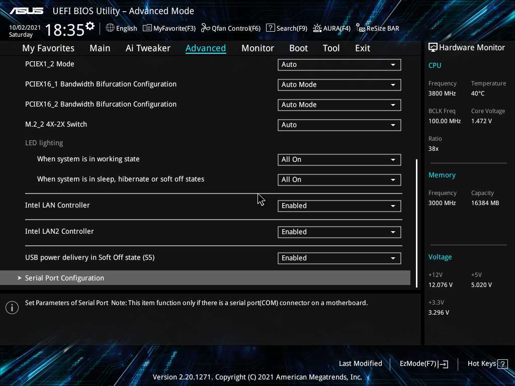Screen dimensions: 515x386
Task: Click the globe language icon
Action: tap(110, 28)
